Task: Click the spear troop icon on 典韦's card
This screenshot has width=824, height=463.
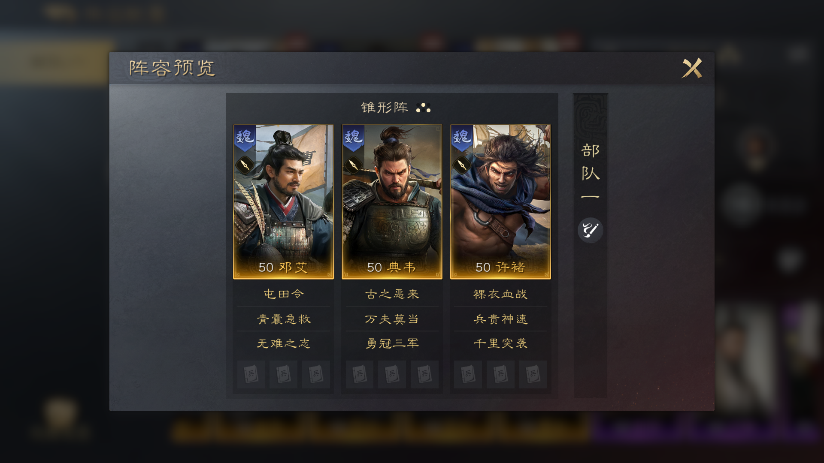Action: [353, 165]
